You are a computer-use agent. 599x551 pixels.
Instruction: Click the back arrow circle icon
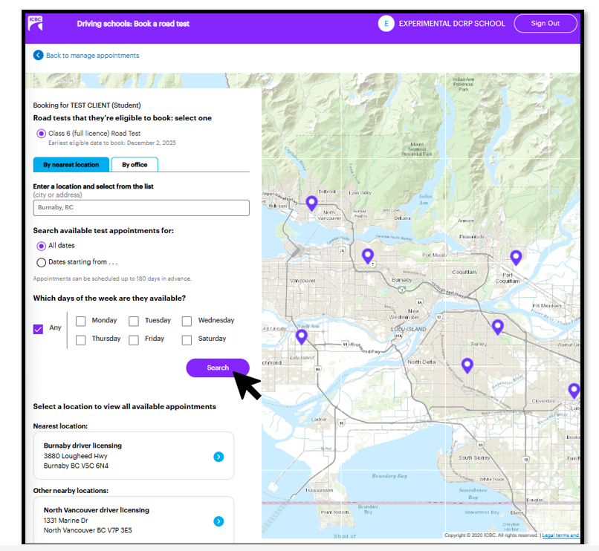(x=38, y=56)
